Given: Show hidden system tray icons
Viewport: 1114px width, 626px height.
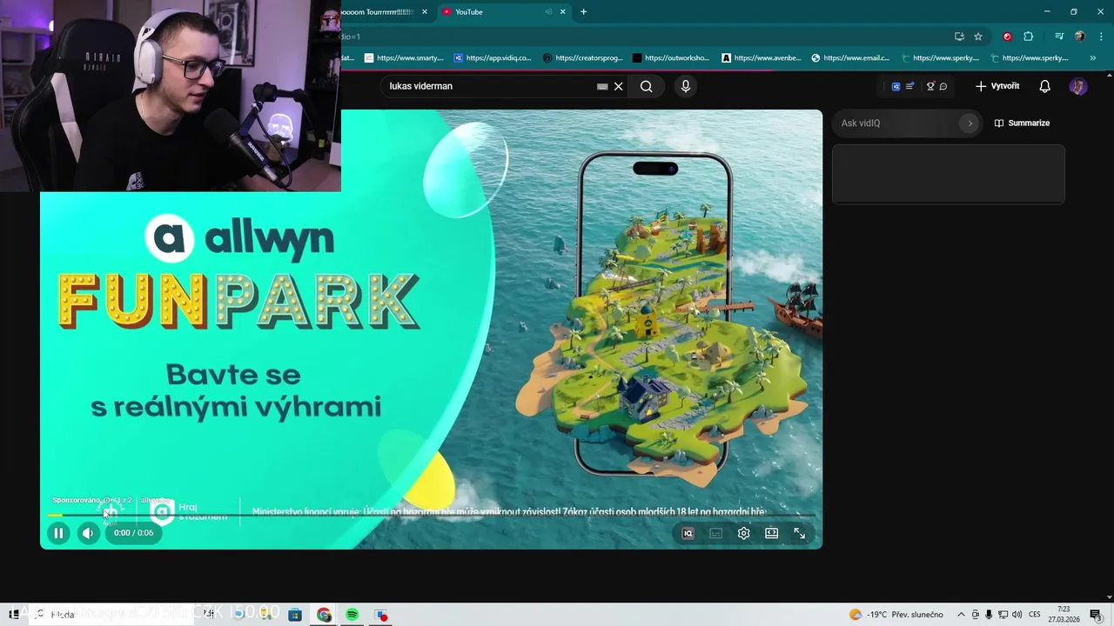Looking at the screenshot, I should tap(961, 615).
